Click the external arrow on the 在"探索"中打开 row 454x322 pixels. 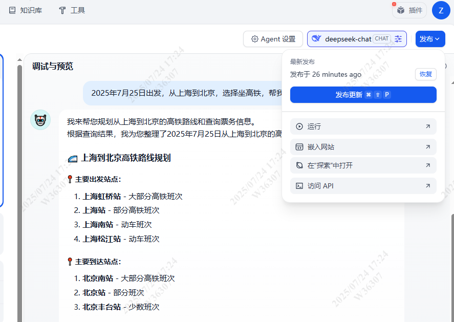click(x=428, y=165)
